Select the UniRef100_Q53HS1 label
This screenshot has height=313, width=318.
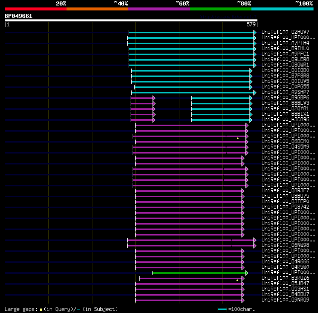pos(285,289)
